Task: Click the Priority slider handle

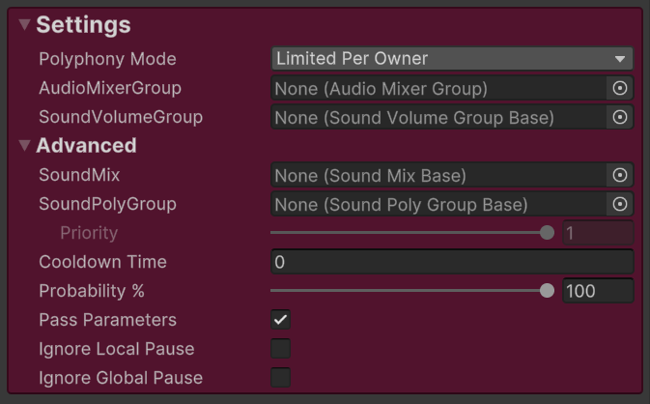Action: point(548,233)
